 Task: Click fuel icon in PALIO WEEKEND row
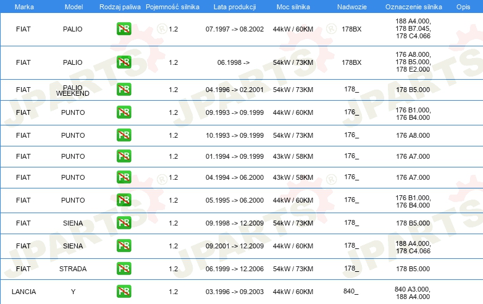coord(124,90)
